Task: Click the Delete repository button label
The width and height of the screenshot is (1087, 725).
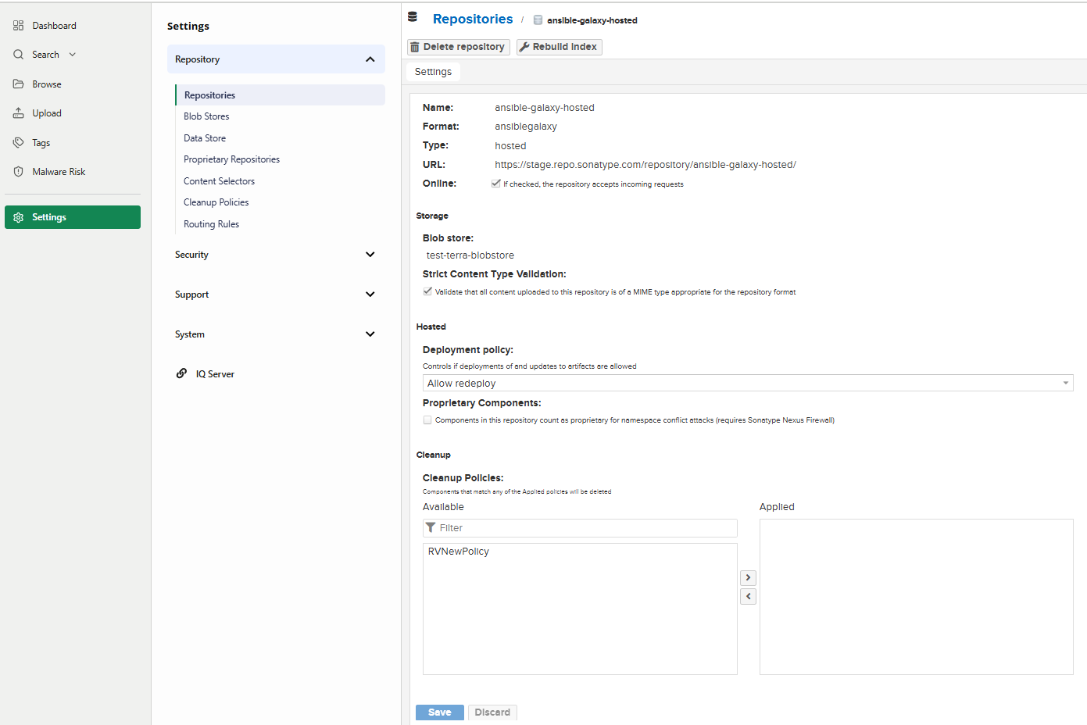Action: pos(464,47)
